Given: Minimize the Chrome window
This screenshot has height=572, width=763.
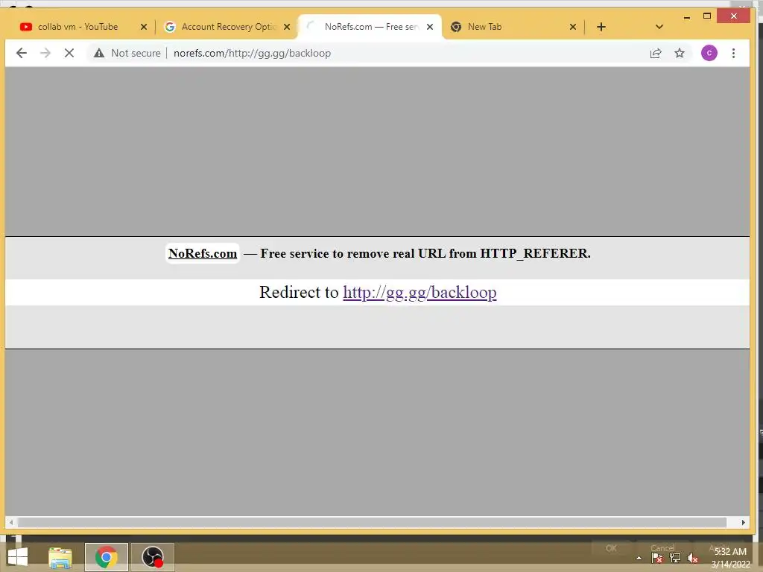Looking at the screenshot, I should pyautogui.click(x=686, y=17).
